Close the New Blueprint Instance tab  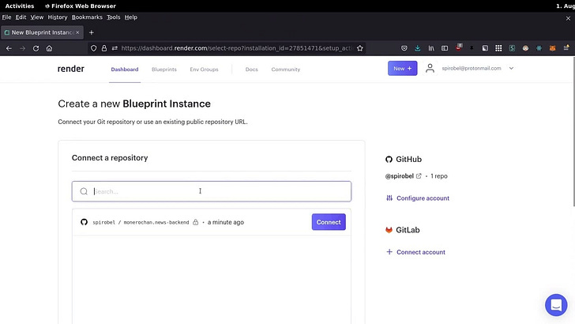77,32
